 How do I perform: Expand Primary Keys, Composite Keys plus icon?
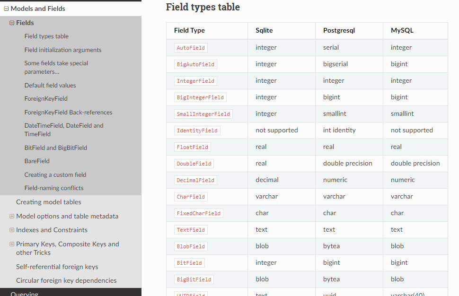click(x=12, y=244)
